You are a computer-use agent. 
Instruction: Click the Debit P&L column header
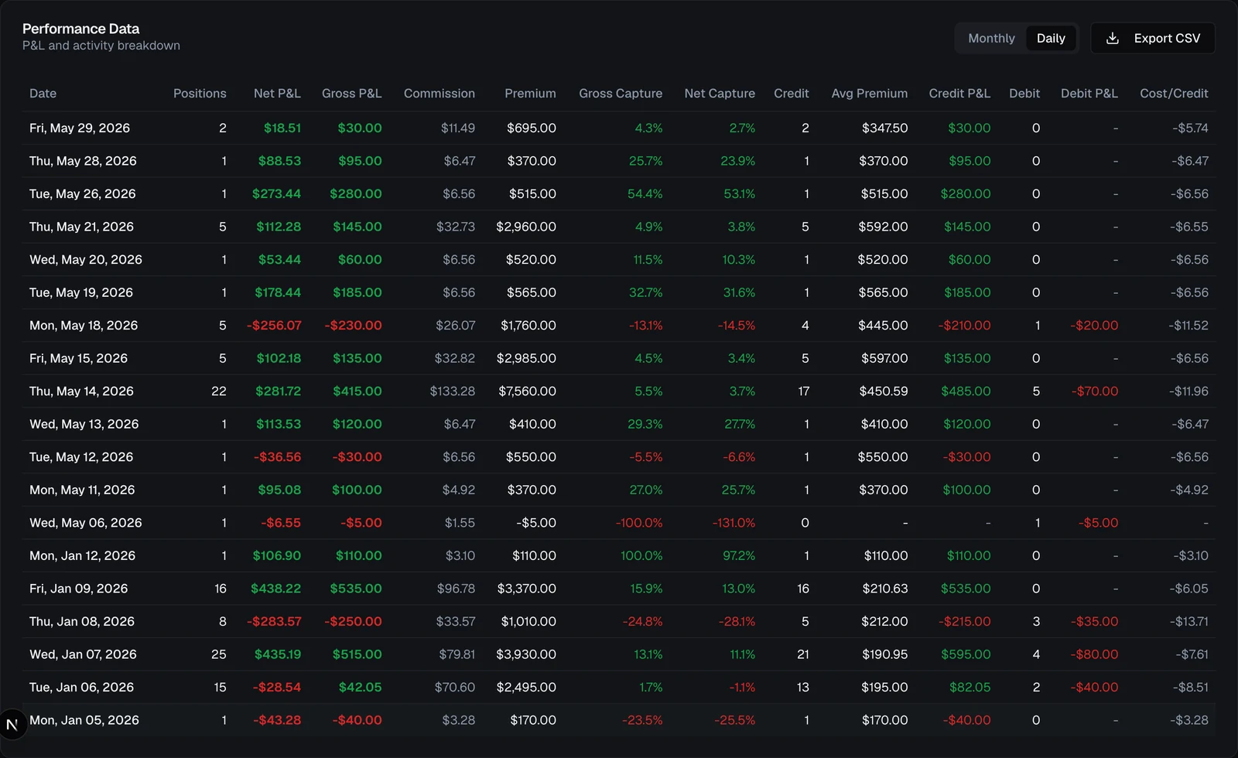[x=1089, y=94]
